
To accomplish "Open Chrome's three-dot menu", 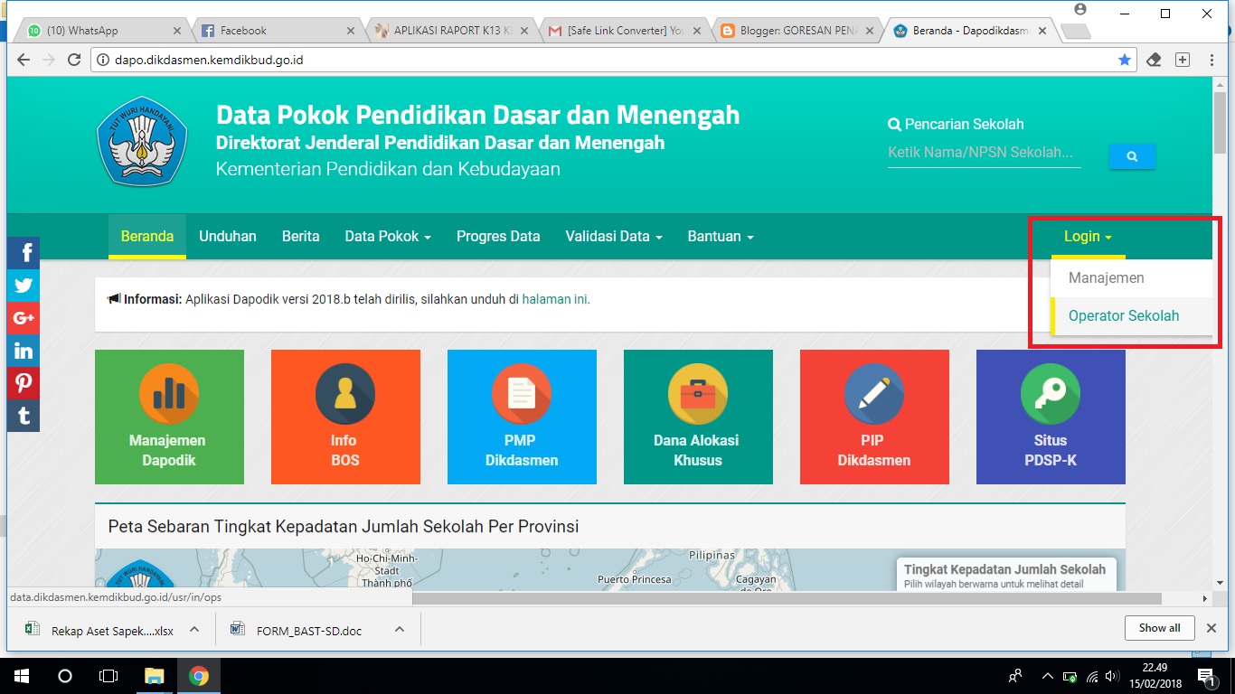I will click(x=1211, y=60).
